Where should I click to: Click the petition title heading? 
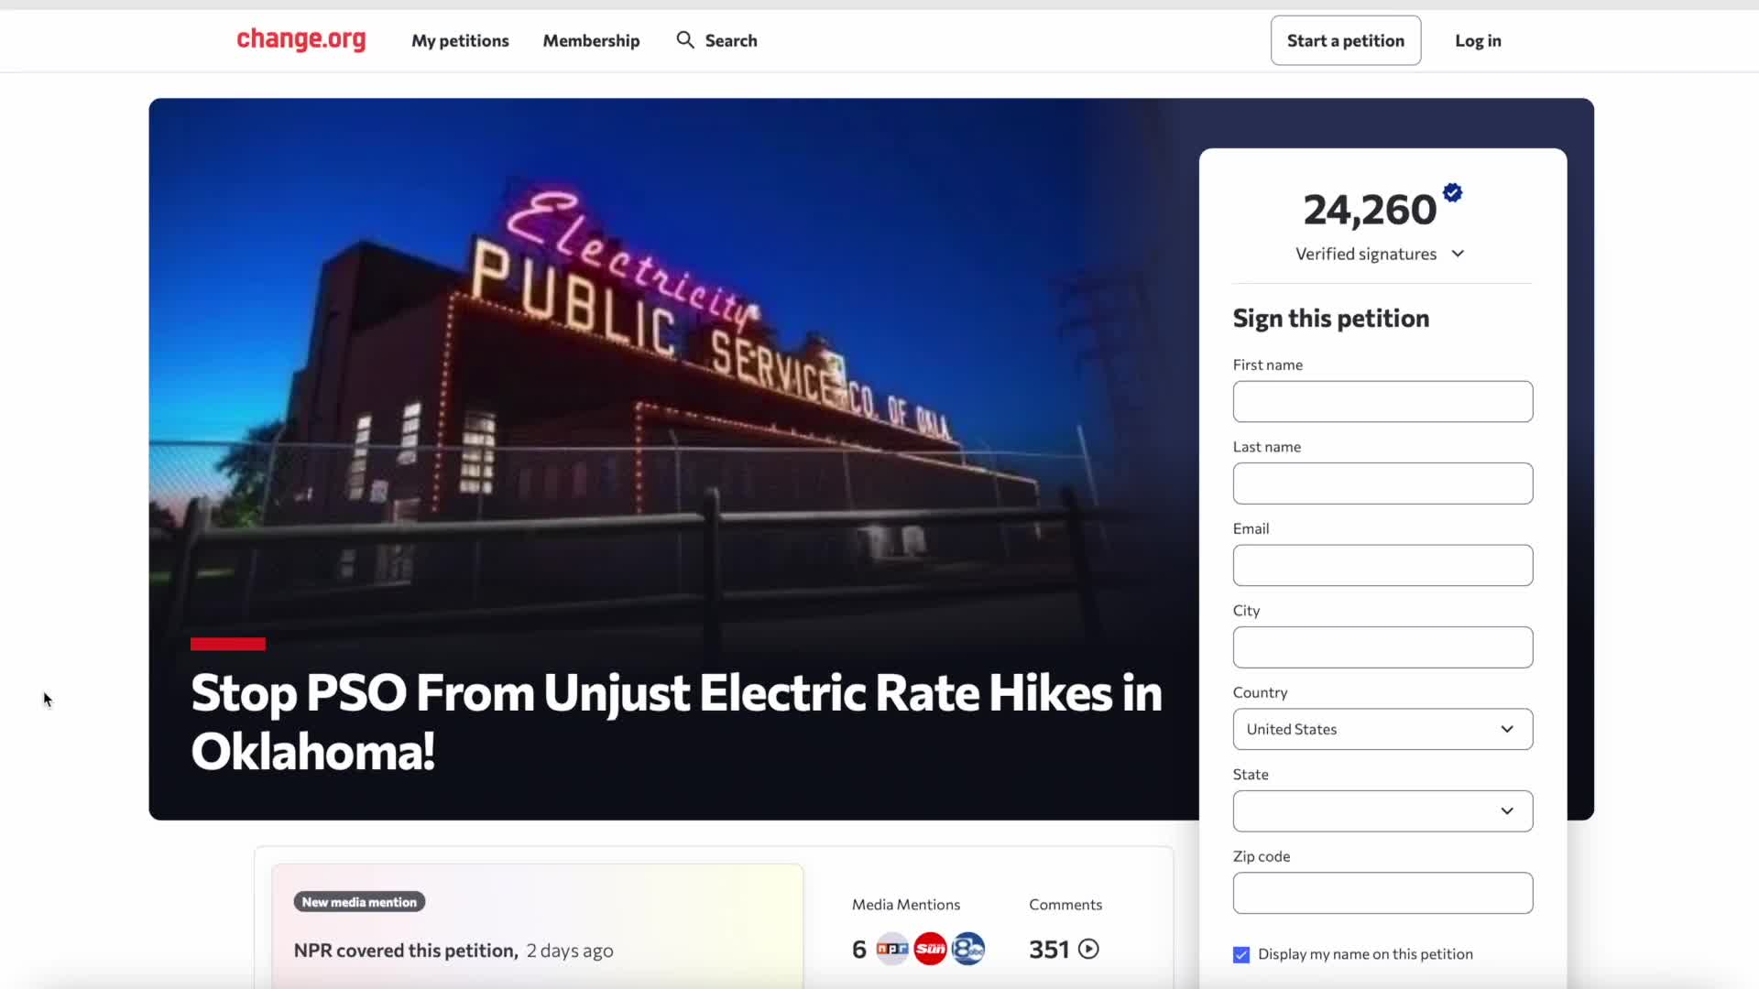(676, 722)
